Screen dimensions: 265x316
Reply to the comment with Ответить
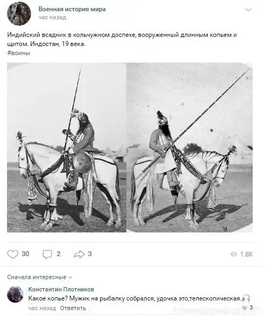[73, 308]
